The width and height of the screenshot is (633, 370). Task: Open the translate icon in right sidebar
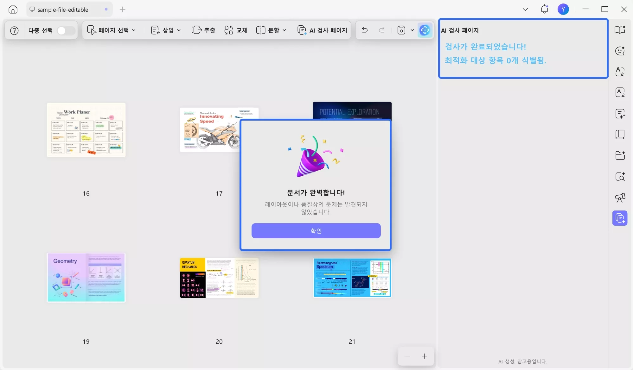[620, 72]
